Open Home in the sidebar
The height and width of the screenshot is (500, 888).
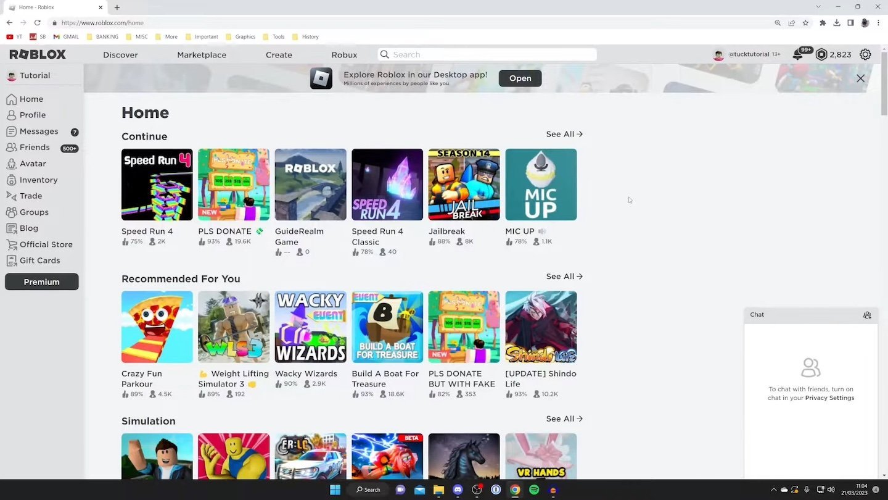25,99
